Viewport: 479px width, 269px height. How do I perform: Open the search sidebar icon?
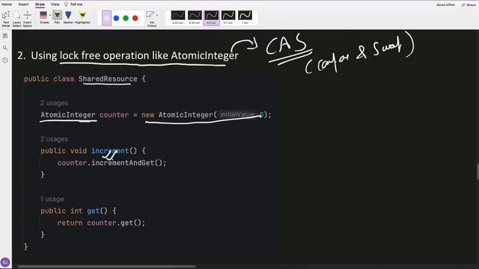(x=5, y=48)
